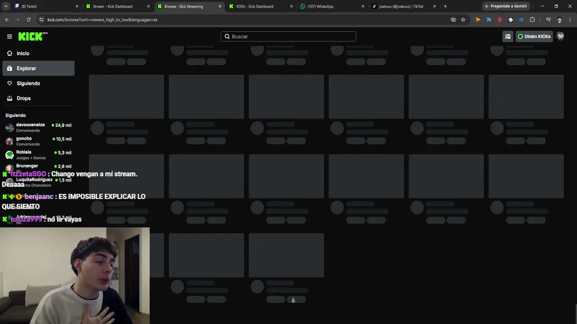Bookmark this page with the star icon

pyautogui.click(x=463, y=20)
